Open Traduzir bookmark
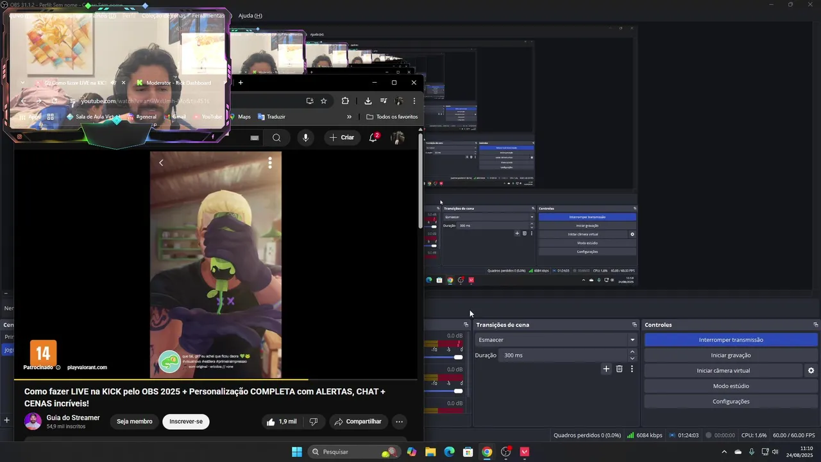 point(271,117)
